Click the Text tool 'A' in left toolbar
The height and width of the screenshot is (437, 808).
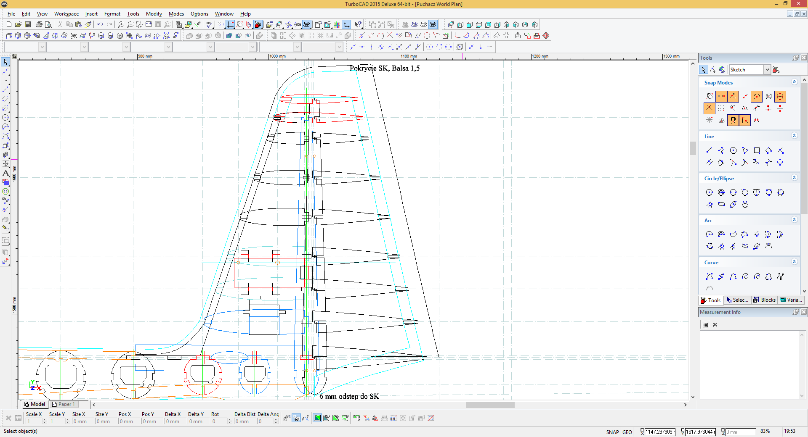tap(6, 173)
